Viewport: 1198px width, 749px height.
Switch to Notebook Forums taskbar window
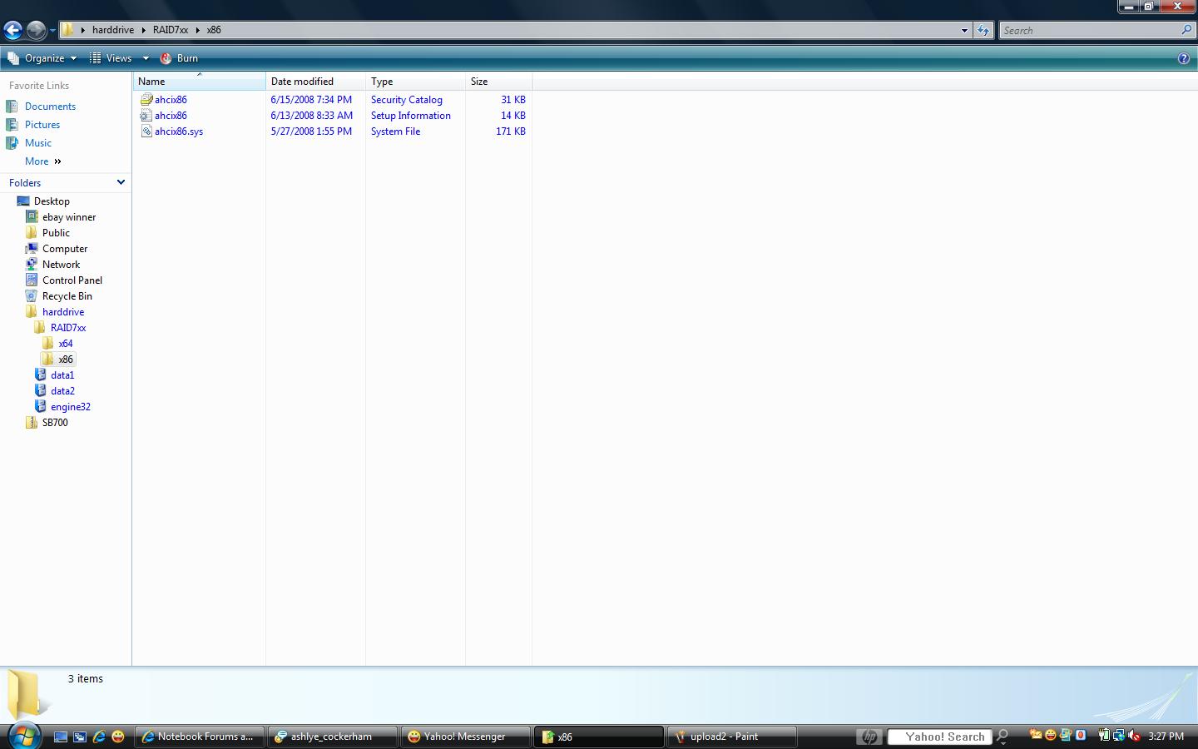coord(200,737)
